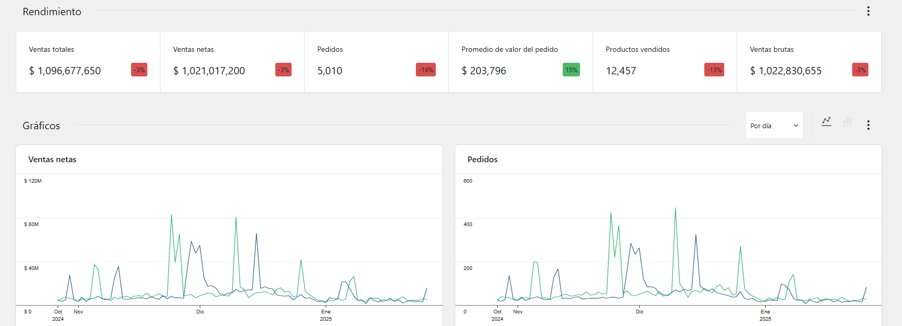
Task: Click the green 15% change badge
Action: 571,70
